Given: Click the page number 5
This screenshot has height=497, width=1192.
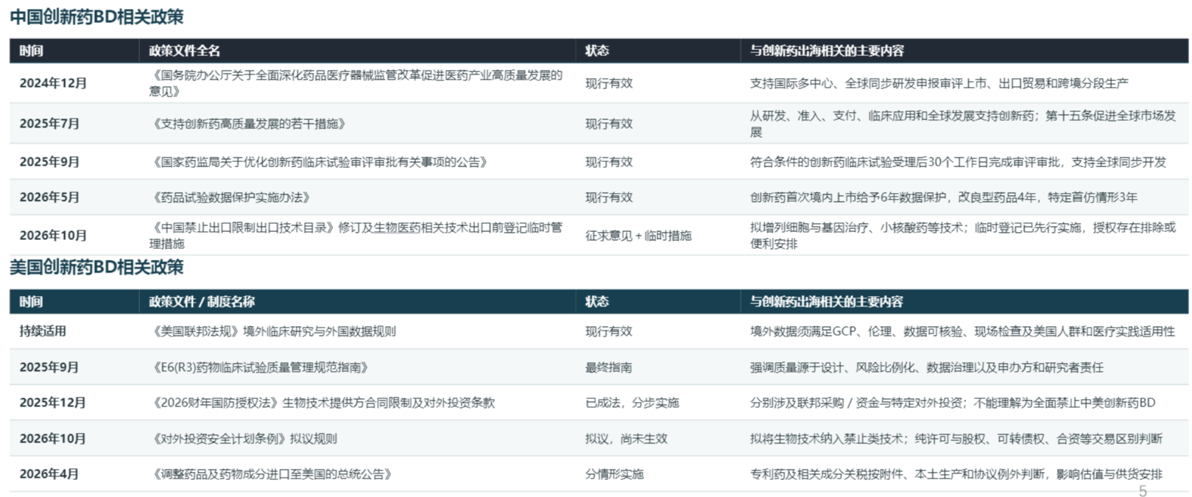Looking at the screenshot, I should pos(1143,491).
